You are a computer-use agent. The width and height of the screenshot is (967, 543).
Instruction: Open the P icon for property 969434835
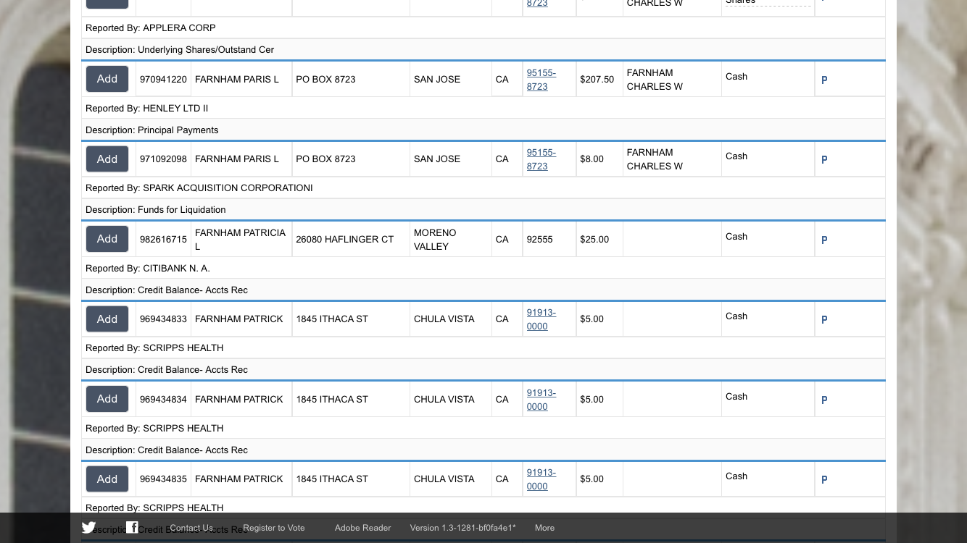[824, 480]
